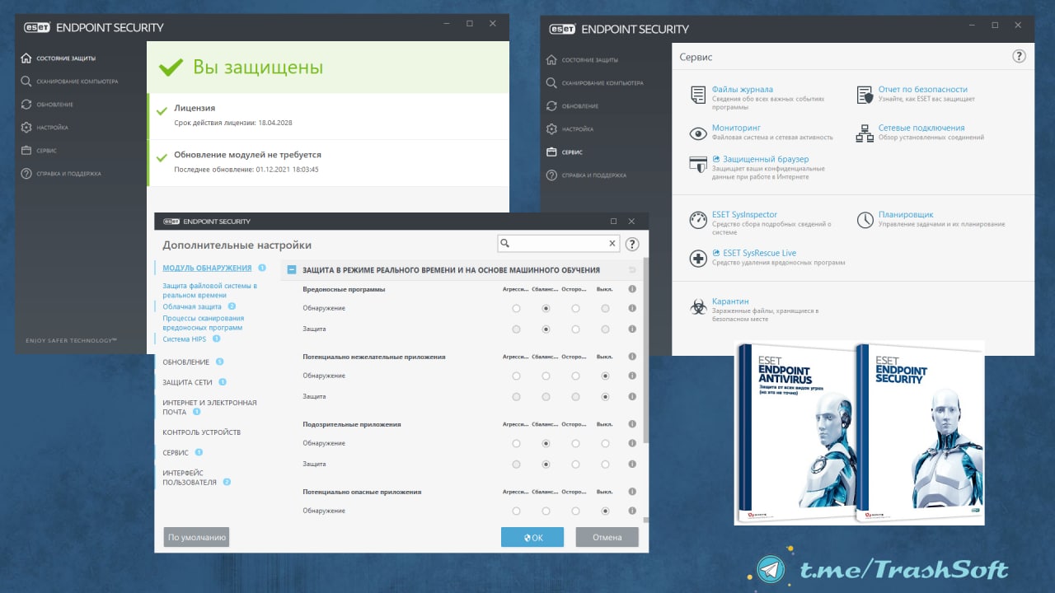Image resolution: width=1055 pixels, height=593 pixels.
Task: Click the home icon in the Сервис window sidebar
Action: pos(551,60)
